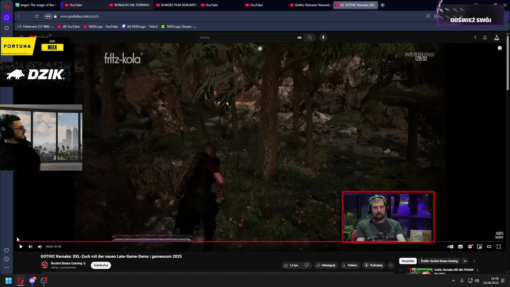Screen dimensions: 510x287
Task: Select Źródło: Rocket Beans Gaming chip
Action: click(x=439, y=261)
